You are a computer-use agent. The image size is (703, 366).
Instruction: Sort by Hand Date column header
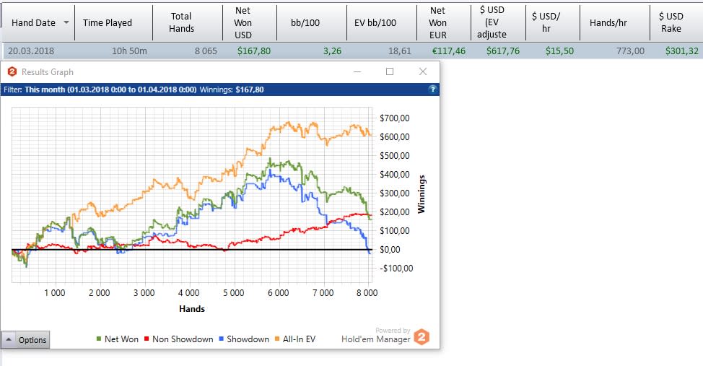38,22
